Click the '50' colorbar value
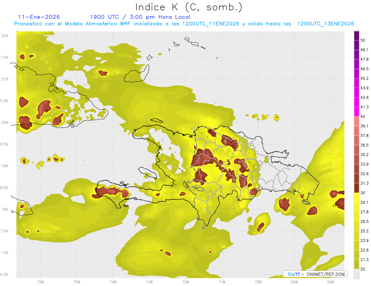Screen dimensions: 371x286 point(363,40)
